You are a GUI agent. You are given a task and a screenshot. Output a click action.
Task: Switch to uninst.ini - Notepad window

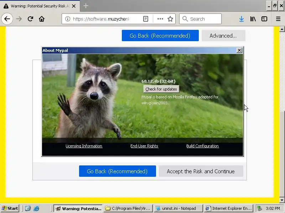coord(178,208)
